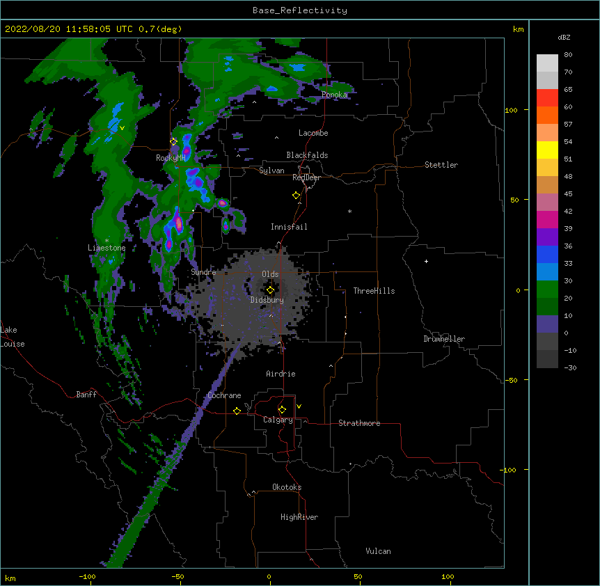Click the Strathmore label
Image resolution: width=600 pixels, height=586 pixels.
[x=359, y=423]
